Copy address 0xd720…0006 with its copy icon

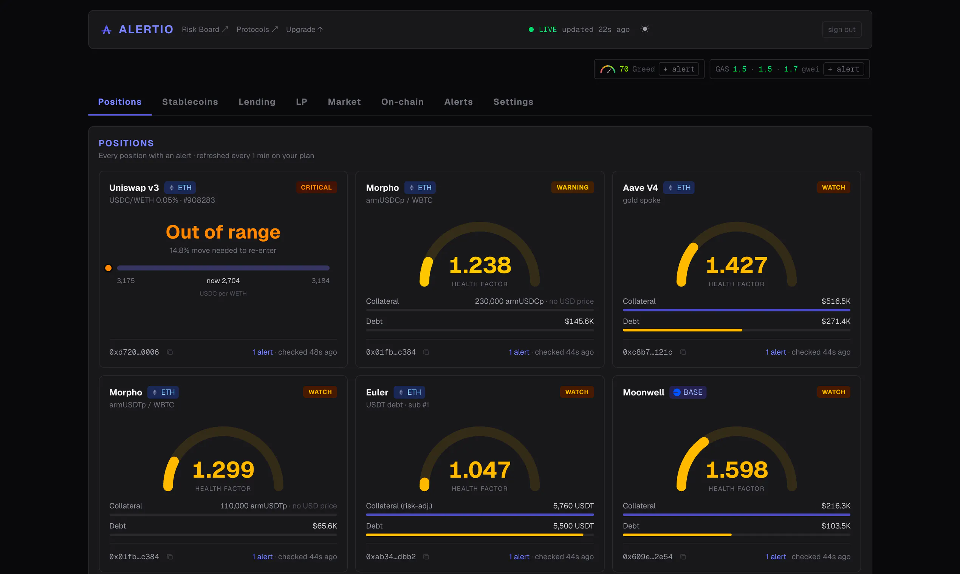[170, 352]
